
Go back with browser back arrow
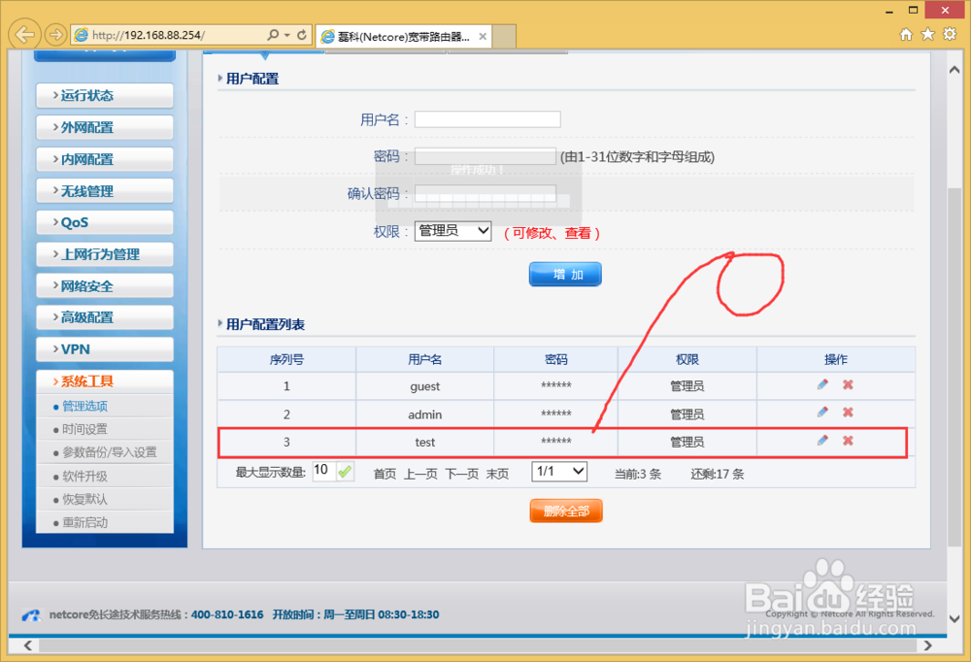(25, 34)
